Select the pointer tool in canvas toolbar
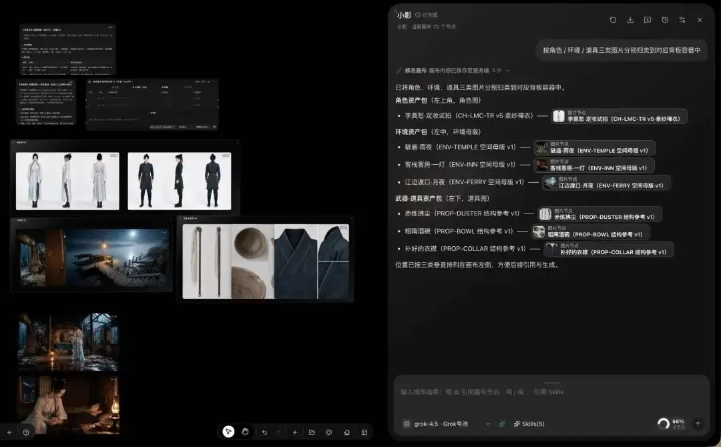 coord(228,432)
